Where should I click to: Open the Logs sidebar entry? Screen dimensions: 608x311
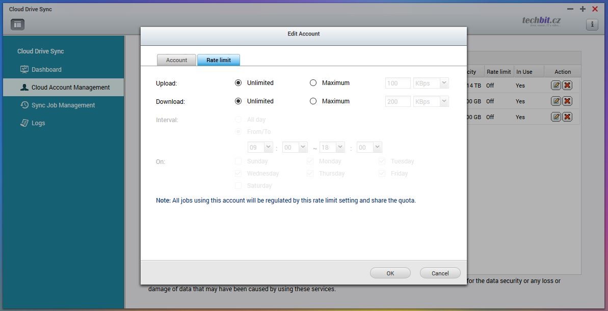point(38,123)
